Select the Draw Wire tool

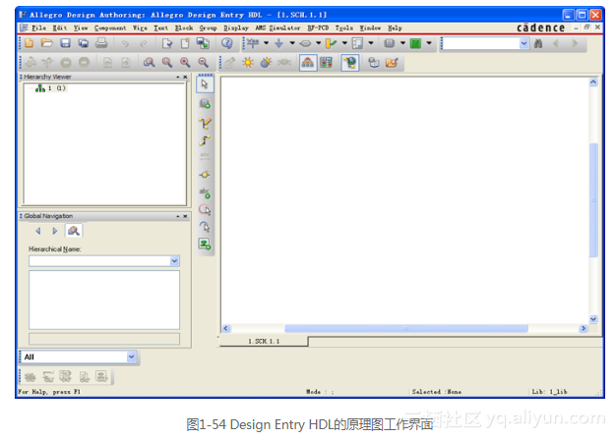point(205,123)
